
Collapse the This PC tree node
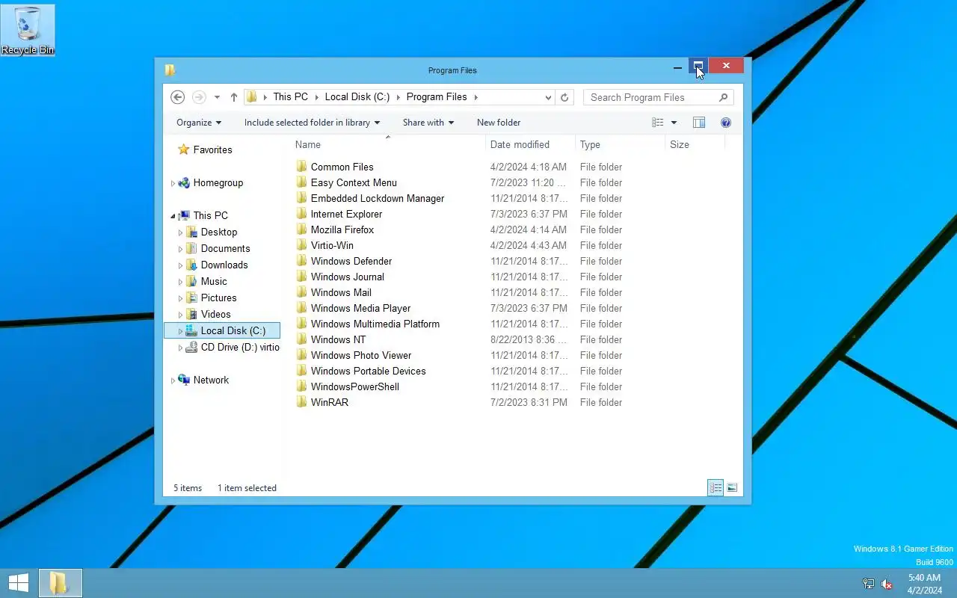[x=173, y=216]
